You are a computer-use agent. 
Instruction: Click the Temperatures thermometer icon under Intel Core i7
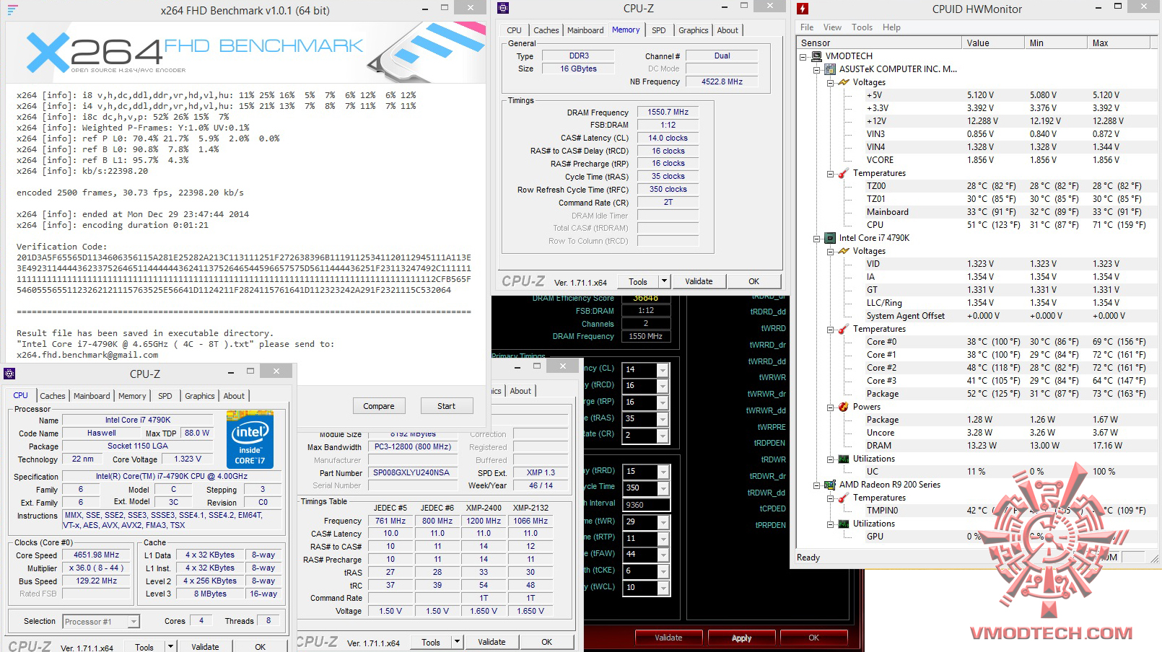pos(844,329)
